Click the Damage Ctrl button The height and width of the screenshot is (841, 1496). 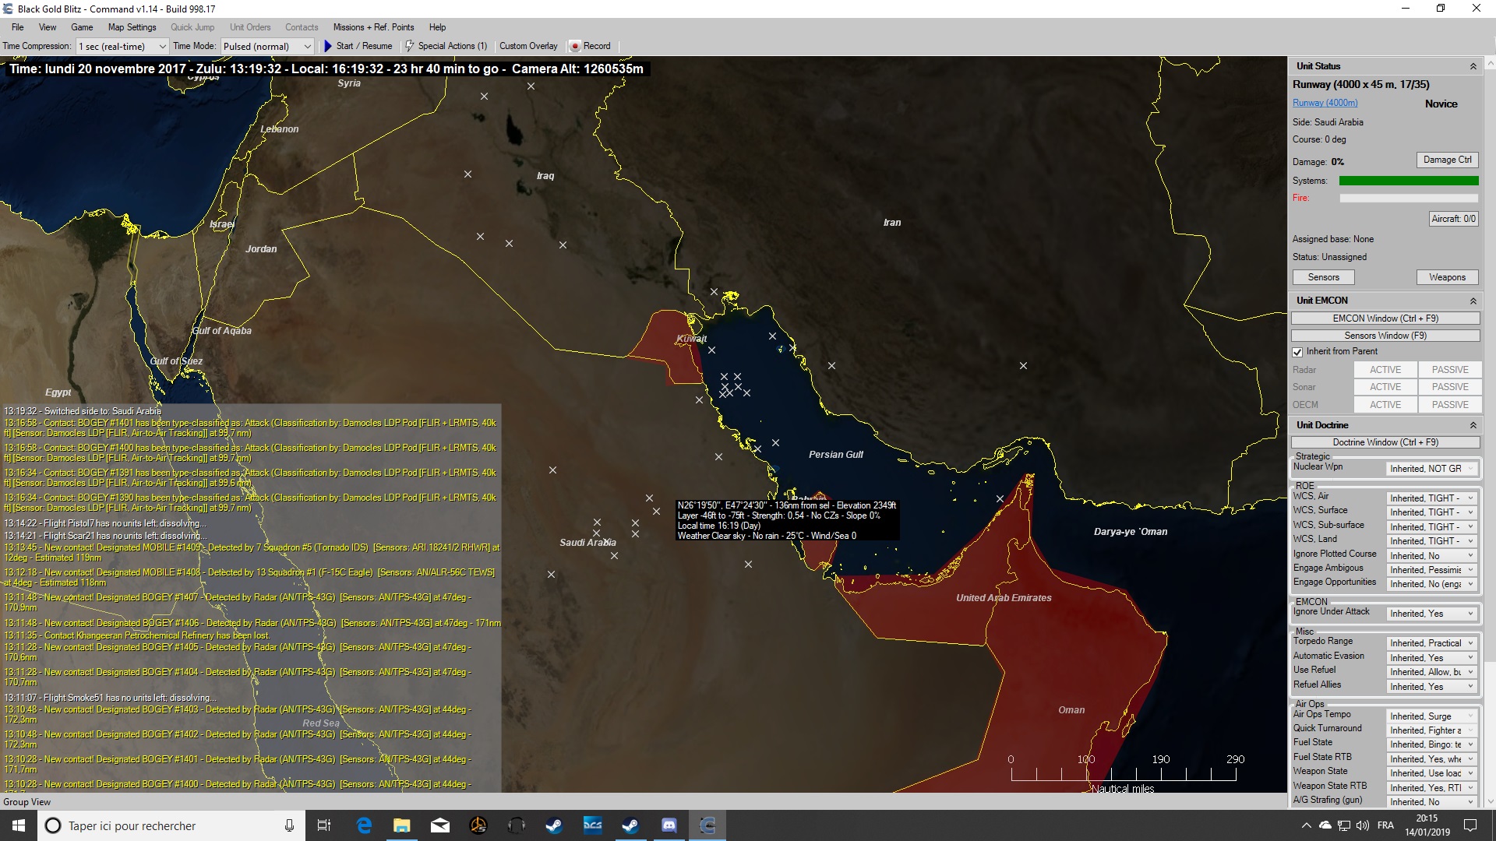coord(1447,160)
